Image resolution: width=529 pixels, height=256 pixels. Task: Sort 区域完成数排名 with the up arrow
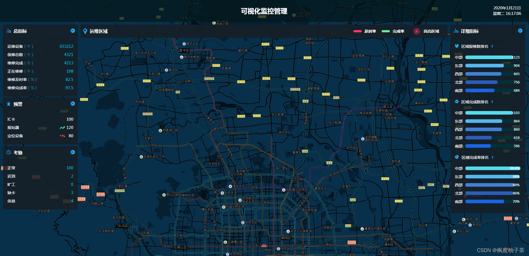(492, 102)
